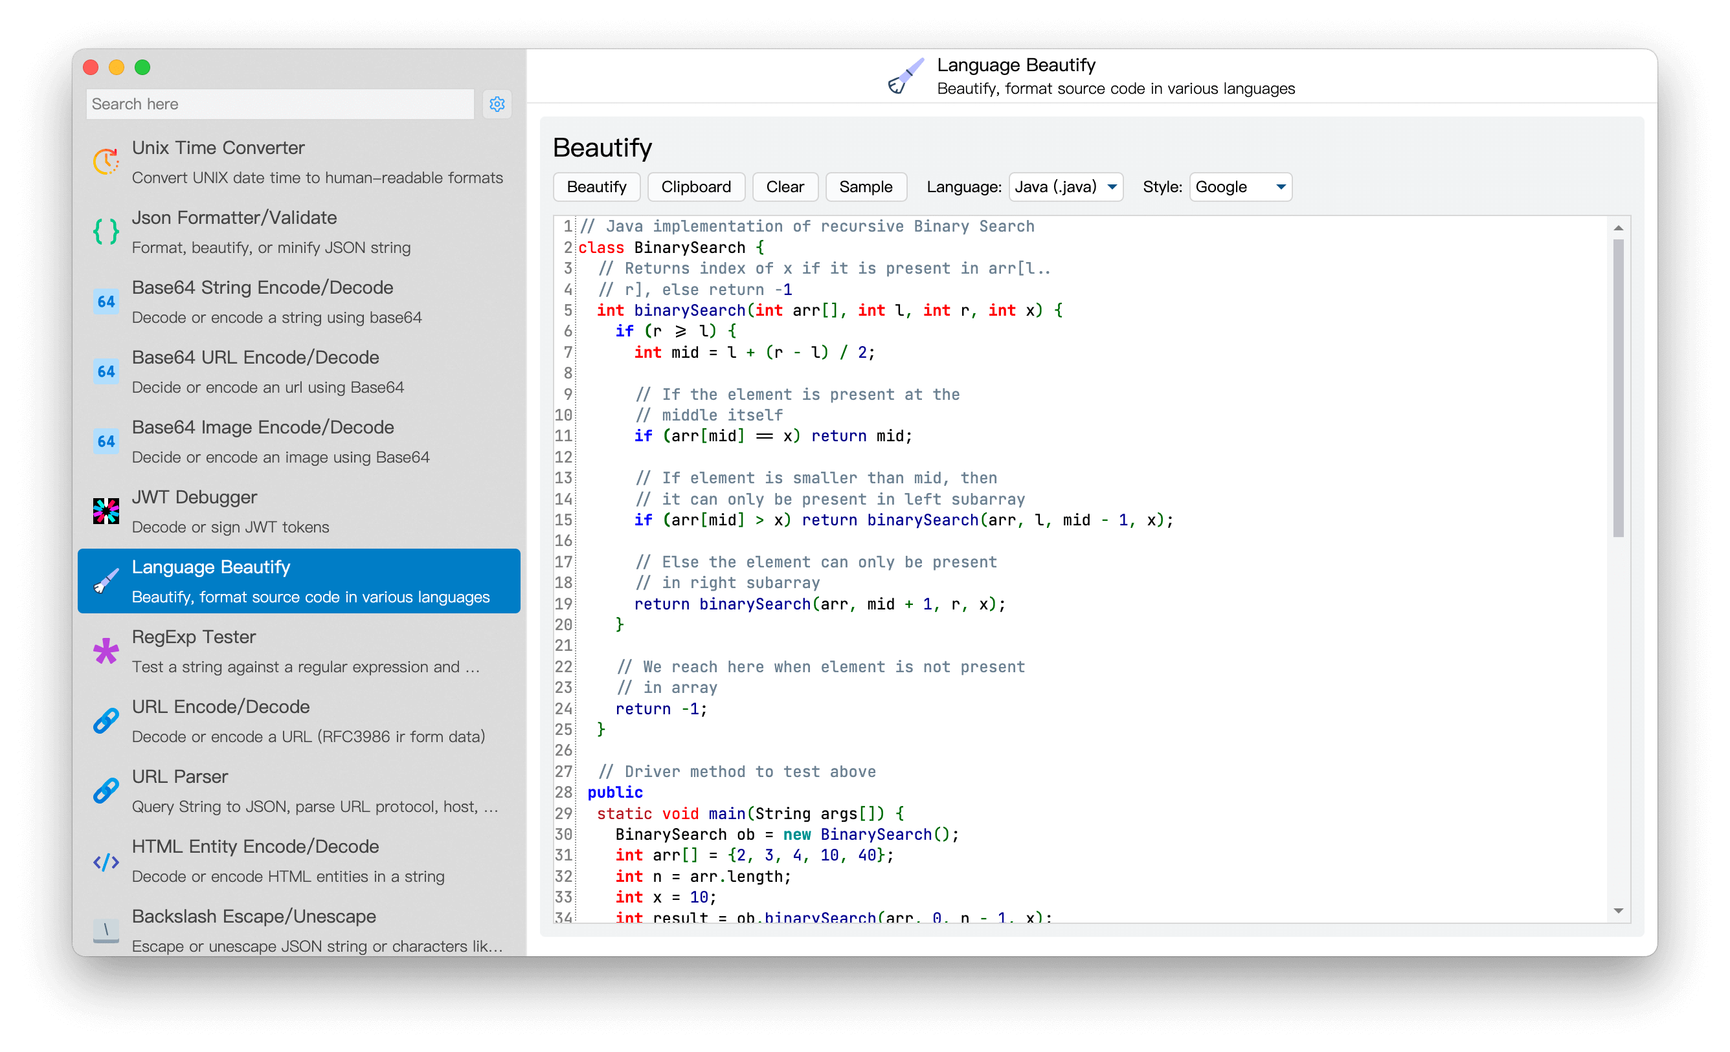Focus the Search here field
Image resolution: width=1730 pixels, height=1052 pixels.
point(280,104)
